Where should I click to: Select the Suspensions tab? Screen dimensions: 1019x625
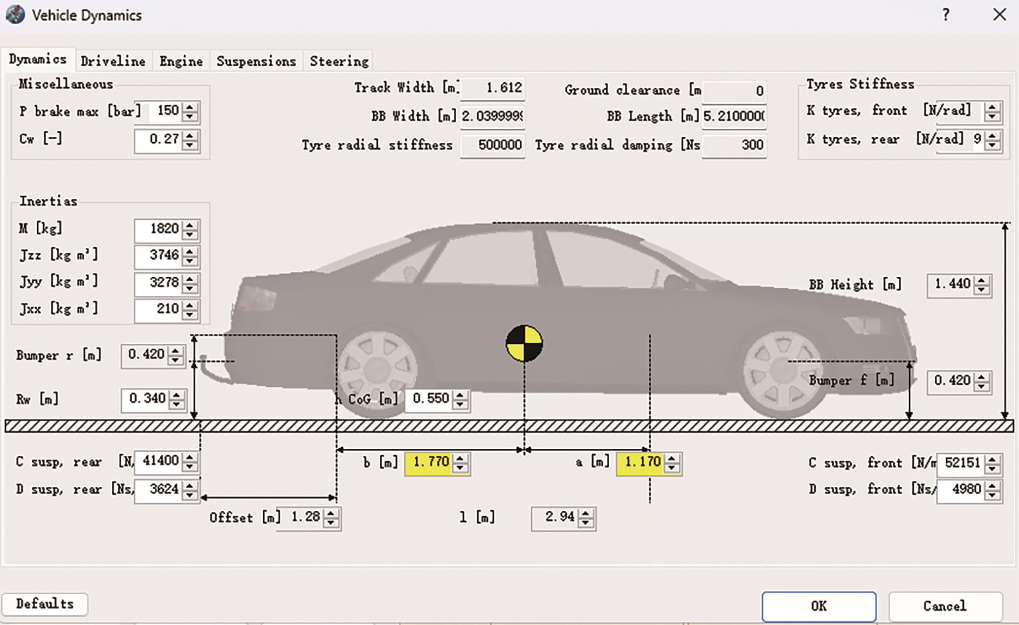[256, 61]
